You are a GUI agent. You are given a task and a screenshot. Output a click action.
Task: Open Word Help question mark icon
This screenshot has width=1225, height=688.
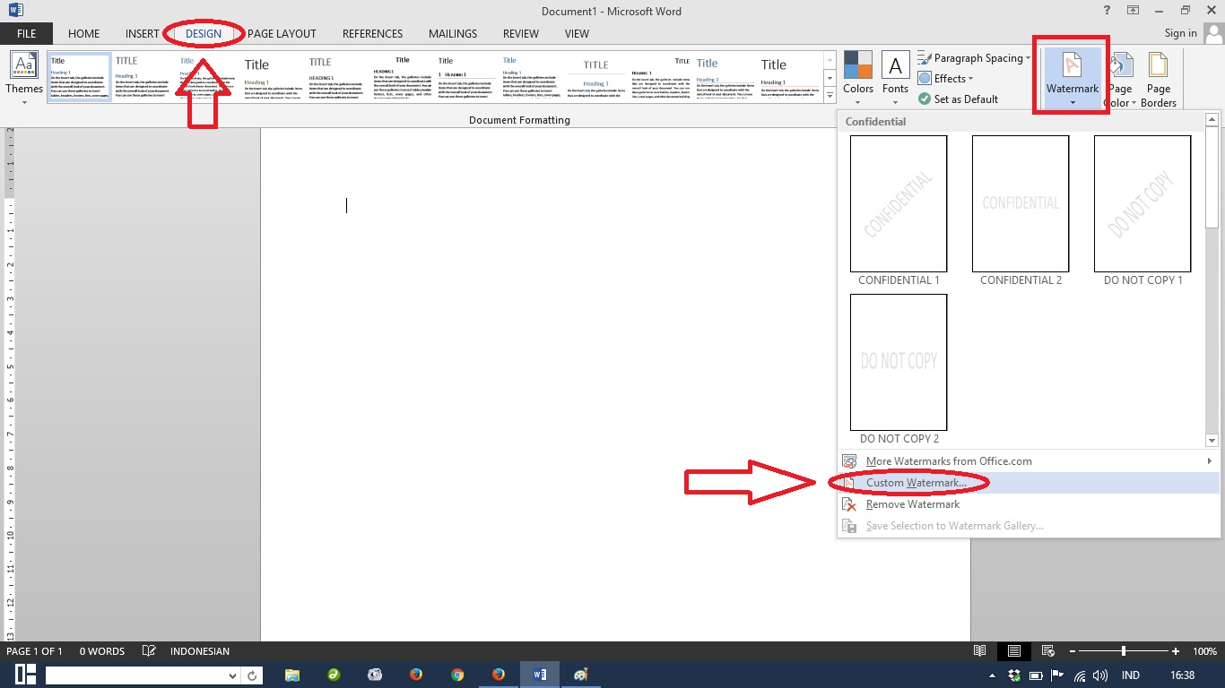click(x=1106, y=11)
